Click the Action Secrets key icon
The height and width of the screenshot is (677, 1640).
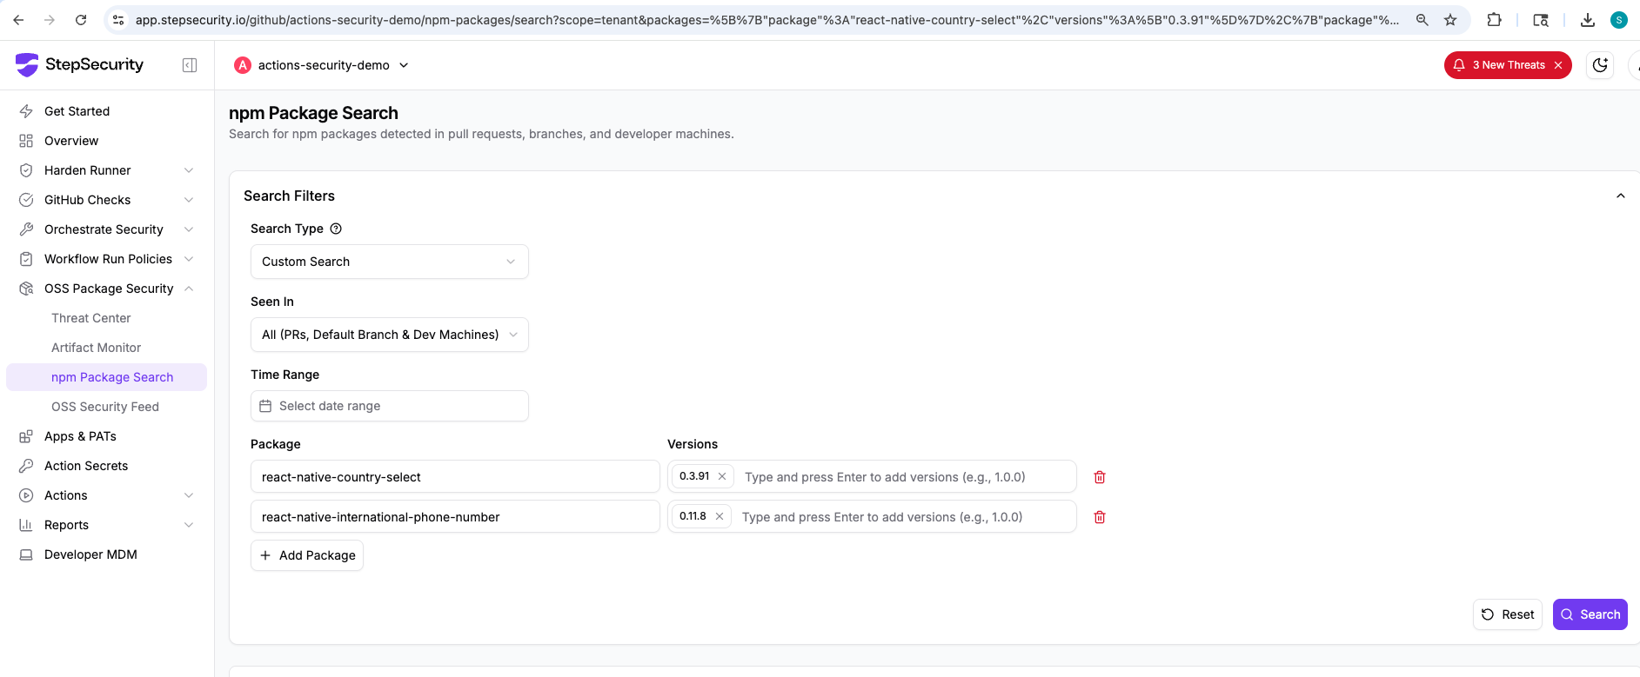coord(26,466)
